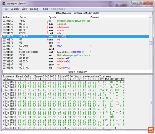Click hex row address 00408020

[9, 87]
